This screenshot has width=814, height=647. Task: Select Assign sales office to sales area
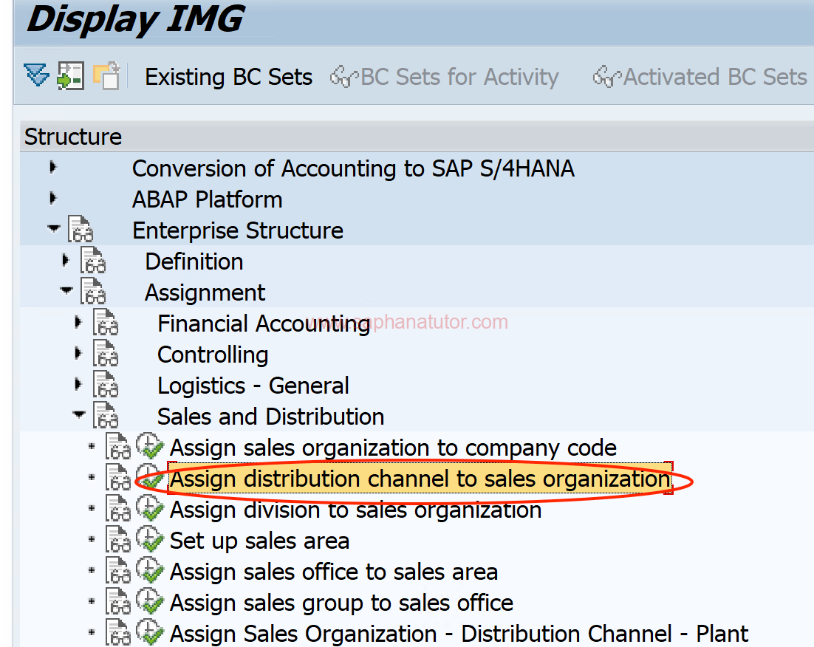click(x=335, y=572)
